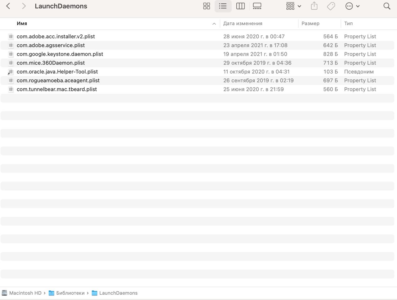Select file name com.adobe.acc.installer.v2.plist
397x300 pixels.
(x=56, y=36)
